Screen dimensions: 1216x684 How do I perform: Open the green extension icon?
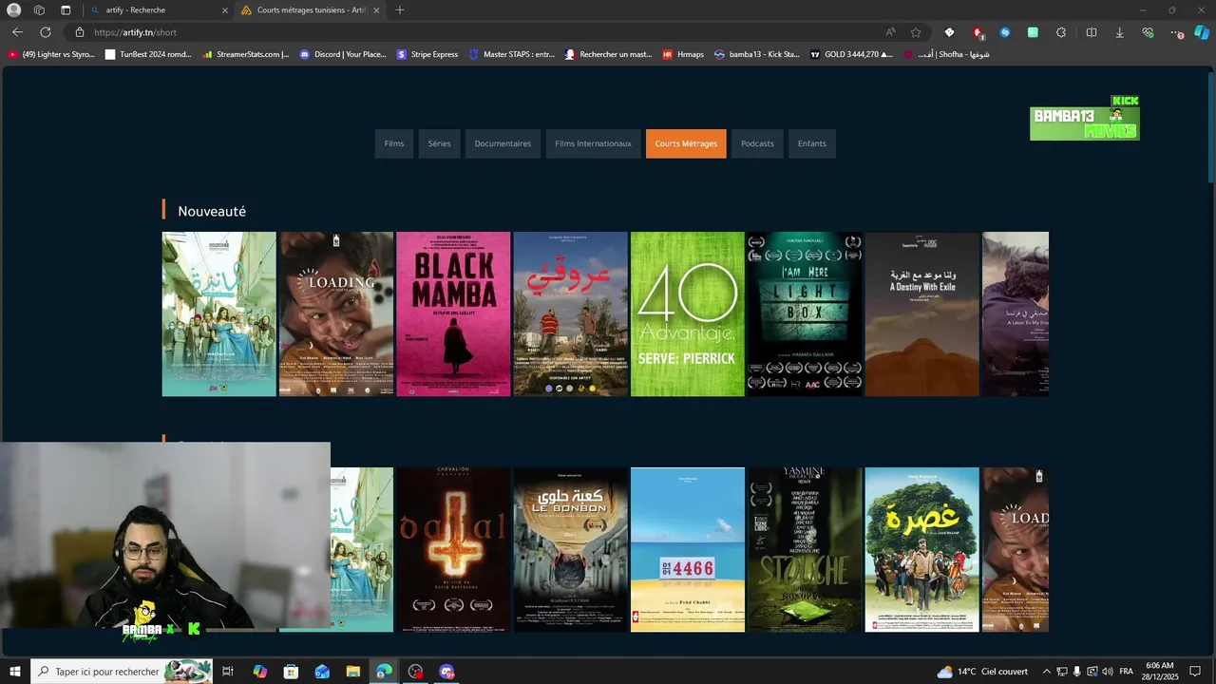1033,32
